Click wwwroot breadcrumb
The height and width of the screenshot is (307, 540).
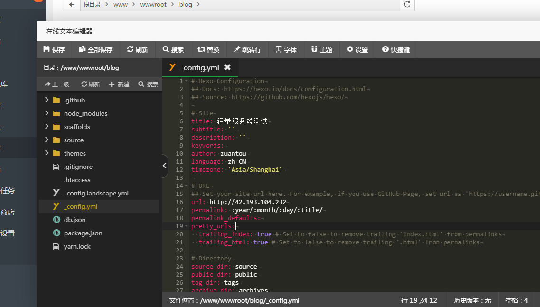[153, 4]
